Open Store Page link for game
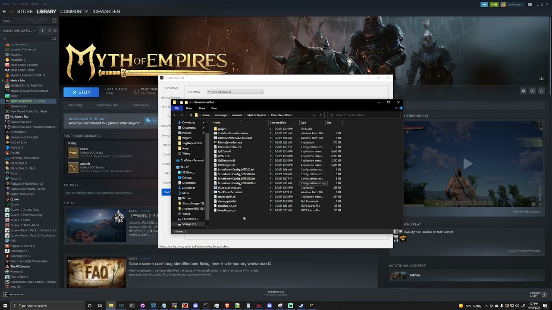552x310 pixels. point(75,105)
